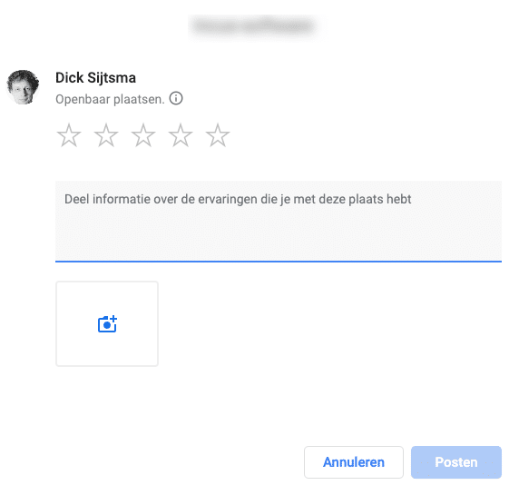Submit the review with Posten
This screenshot has width=509, height=485.
coord(456,462)
